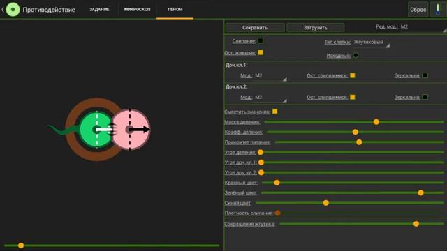Open the Ред. мод. M2 dropdown

tap(423, 27)
